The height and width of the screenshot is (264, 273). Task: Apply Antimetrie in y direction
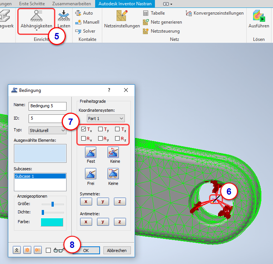pos(103,222)
